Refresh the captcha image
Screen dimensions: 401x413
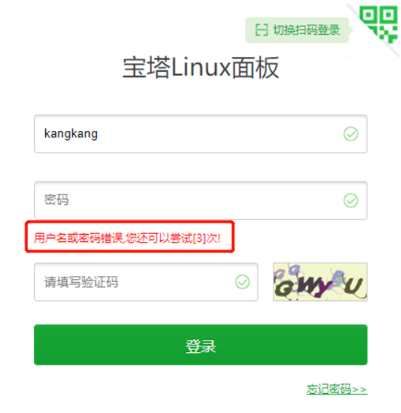pos(320,282)
